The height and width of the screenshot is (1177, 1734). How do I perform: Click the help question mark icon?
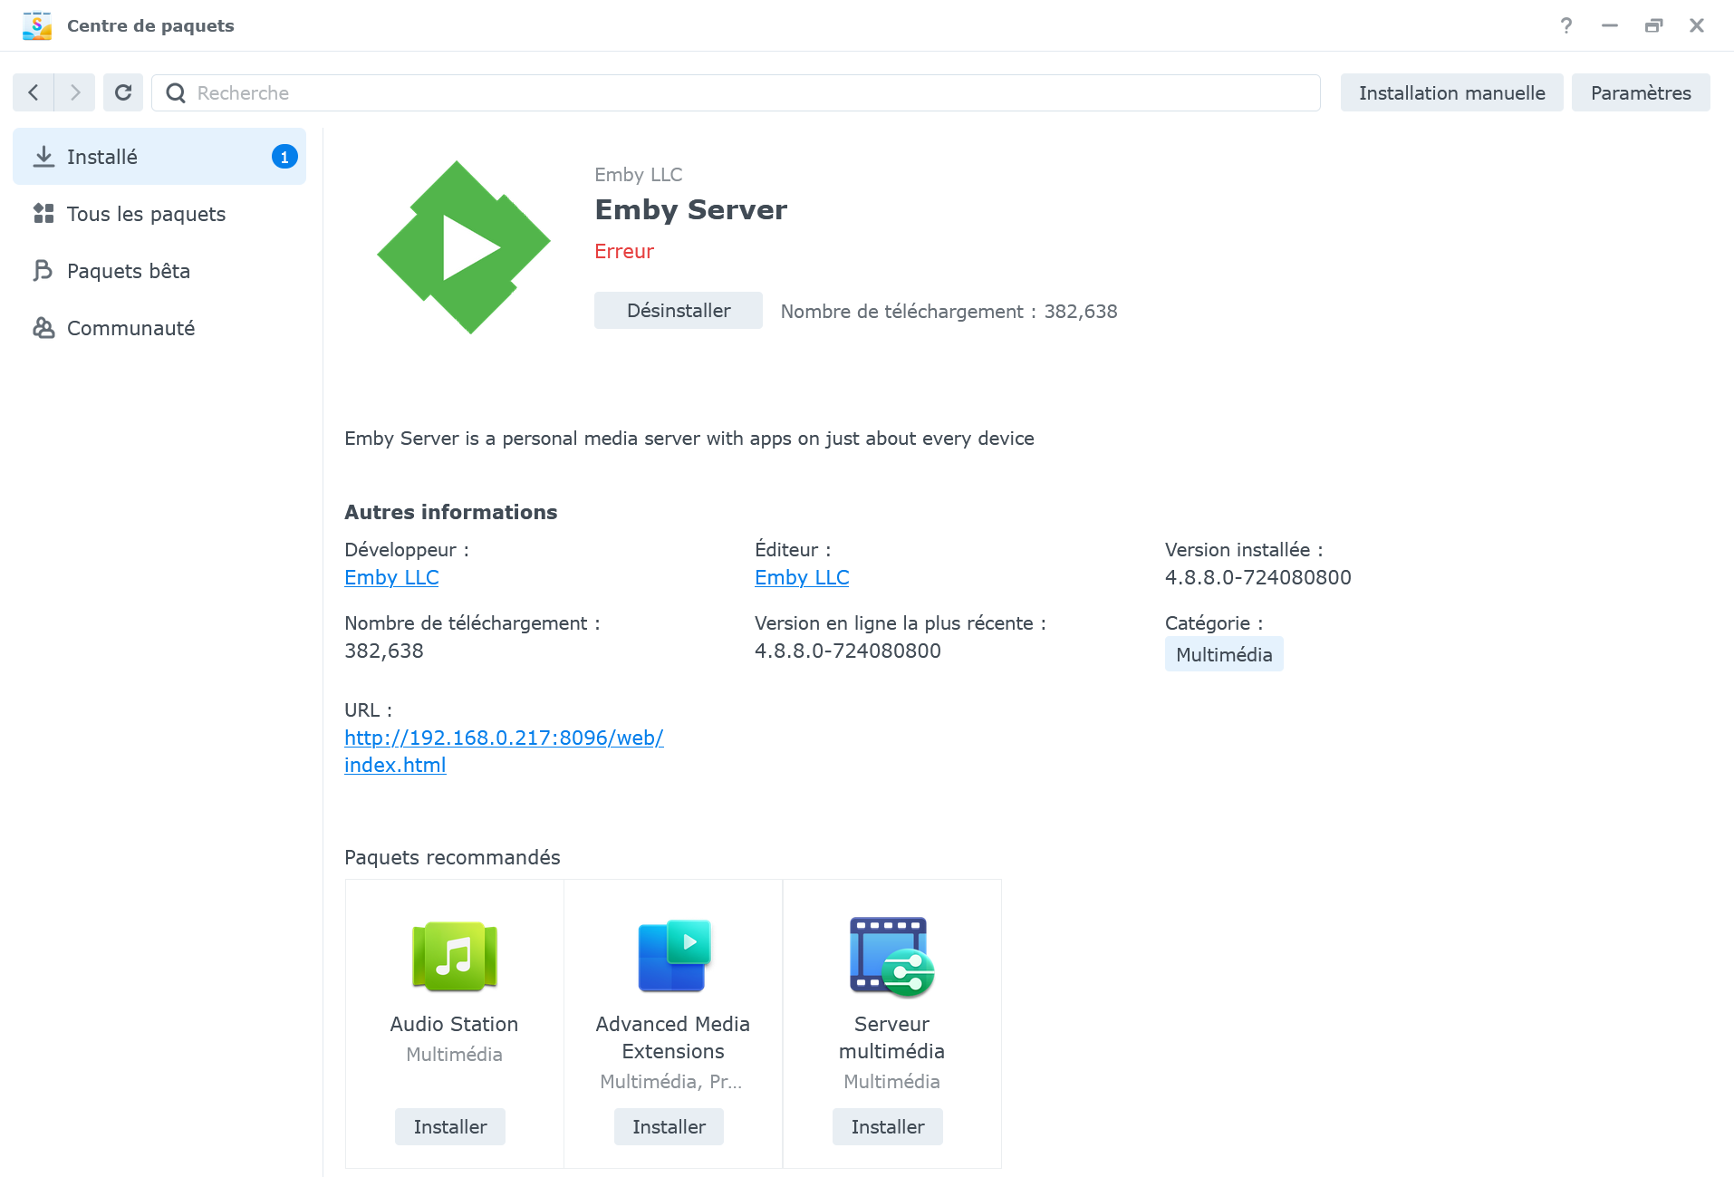(1566, 25)
